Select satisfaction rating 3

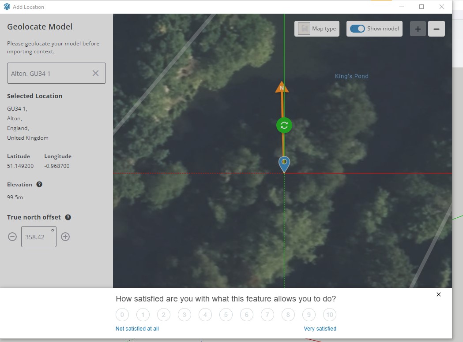pos(184,315)
